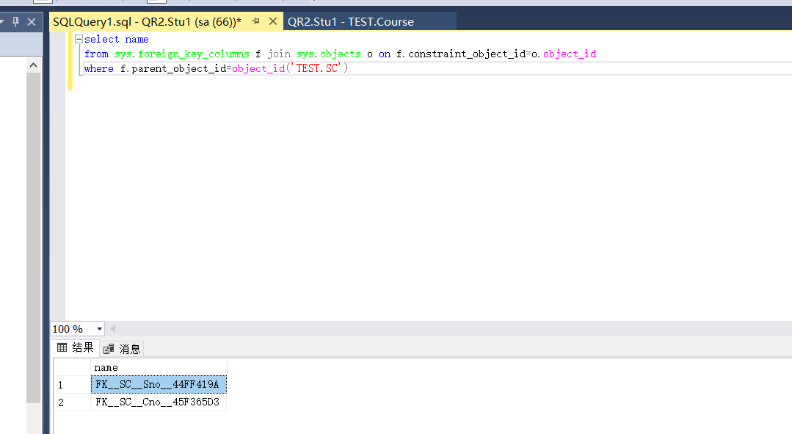Screen dimensions: 792x434
Task: Select the name column header in results
Action: pos(159,367)
